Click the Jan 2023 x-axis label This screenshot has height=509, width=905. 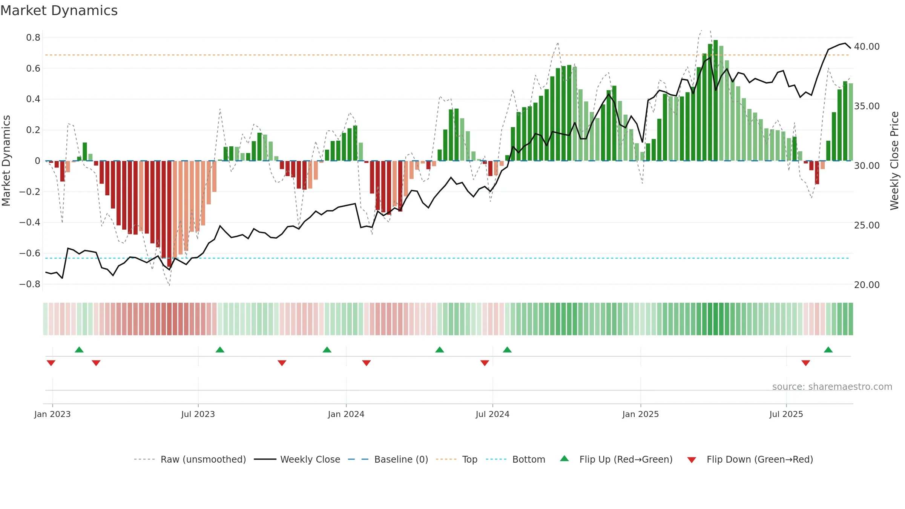click(x=52, y=414)
